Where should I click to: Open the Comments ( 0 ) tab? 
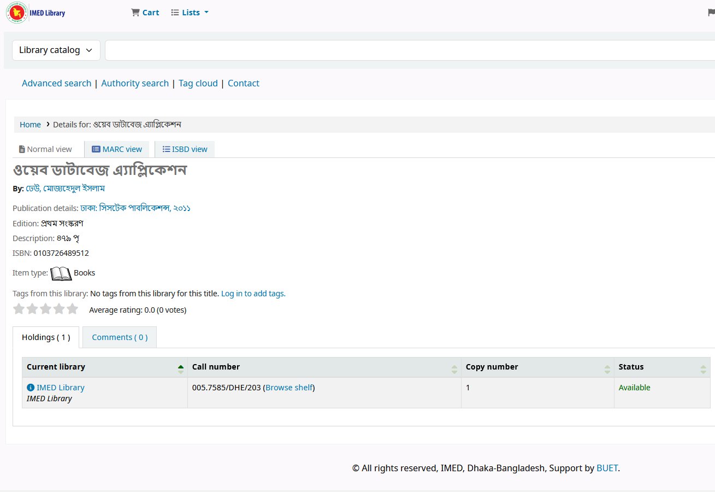click(120, 337)
